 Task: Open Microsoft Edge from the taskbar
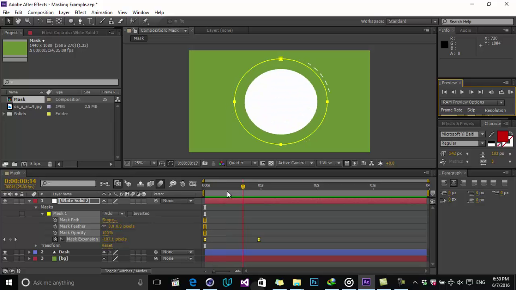pos(193,282)
